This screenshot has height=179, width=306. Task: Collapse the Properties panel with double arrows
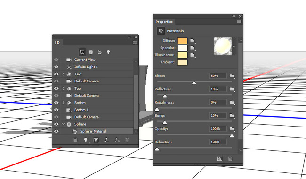coord(234,16)
